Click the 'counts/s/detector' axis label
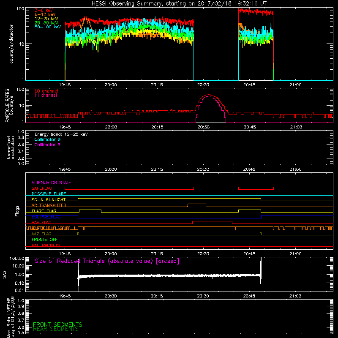The image size is (338, 338). (x=11, y=44)
